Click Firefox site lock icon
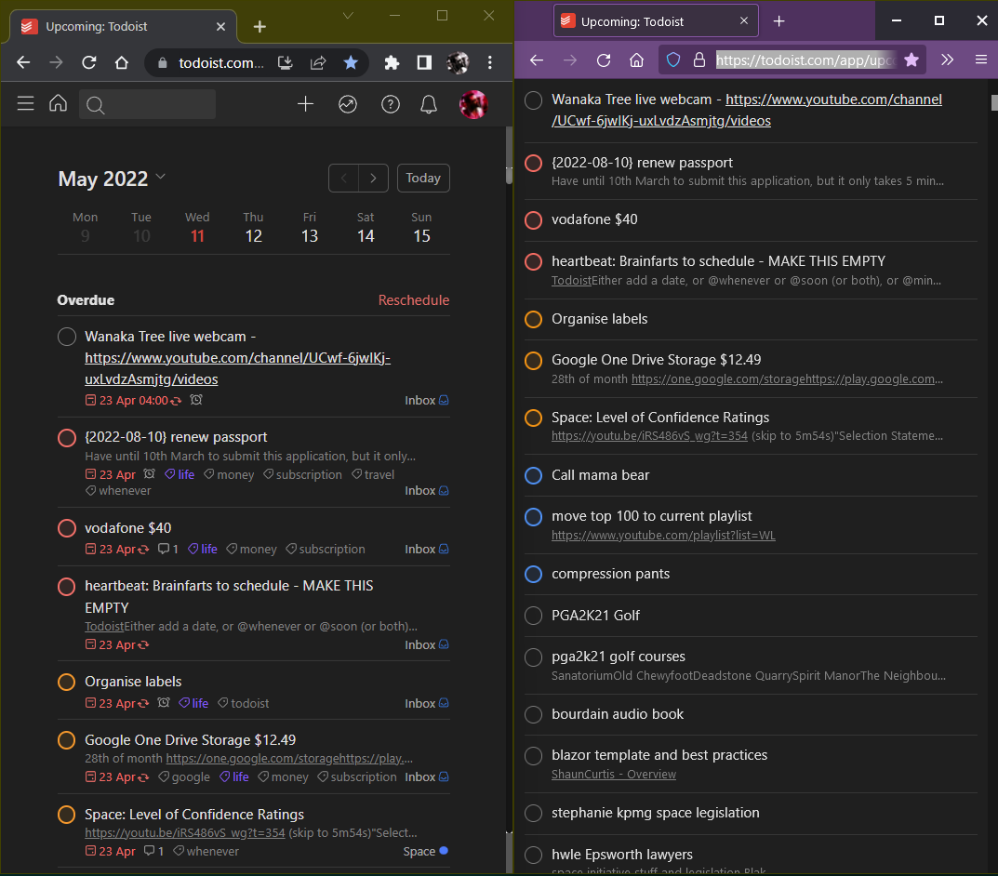Viewport: 998px width, 876px height. click(699, 60)
